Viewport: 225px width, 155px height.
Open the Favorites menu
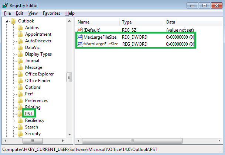tap(51, 13)
